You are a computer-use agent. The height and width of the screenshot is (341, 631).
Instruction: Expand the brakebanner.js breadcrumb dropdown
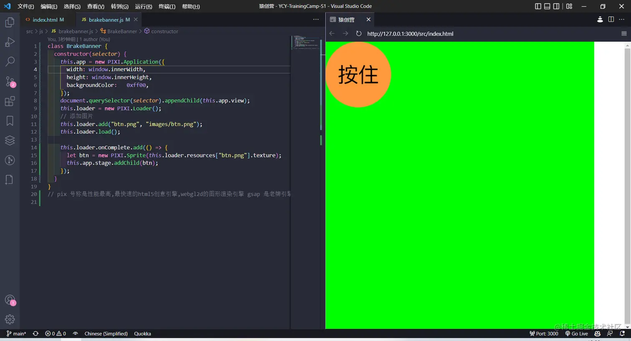click(72, 31)
